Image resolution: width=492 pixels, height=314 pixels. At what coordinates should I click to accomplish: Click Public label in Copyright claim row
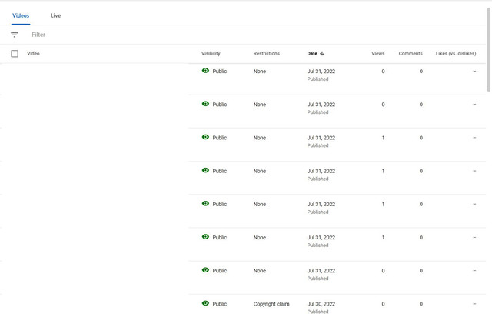click(x=220, y=304)
